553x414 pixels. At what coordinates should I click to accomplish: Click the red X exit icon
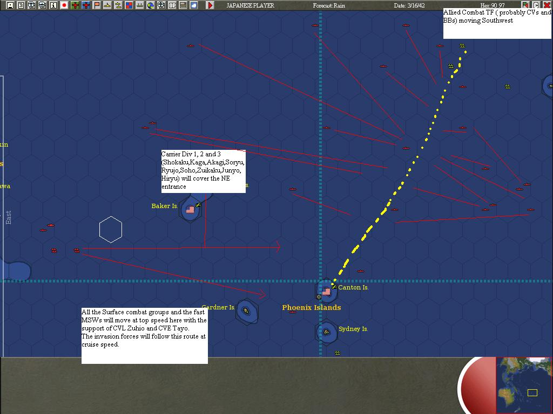(x=547, y=5)
